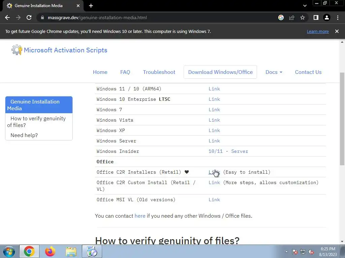Viewport: 345px width, 258px height.
Task: Click the 'Windows Insider' row label
Action: [x=118, y=152]
